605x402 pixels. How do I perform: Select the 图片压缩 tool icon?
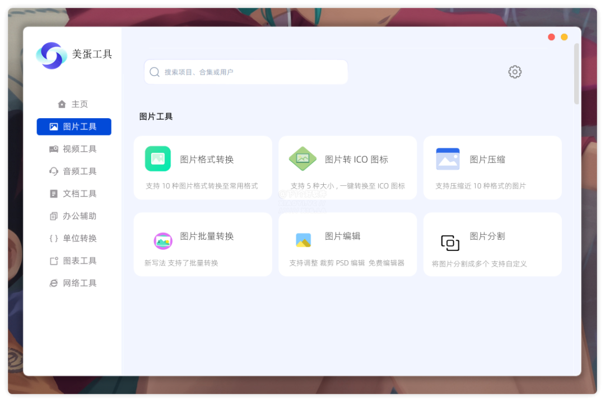tap(448, 158)
